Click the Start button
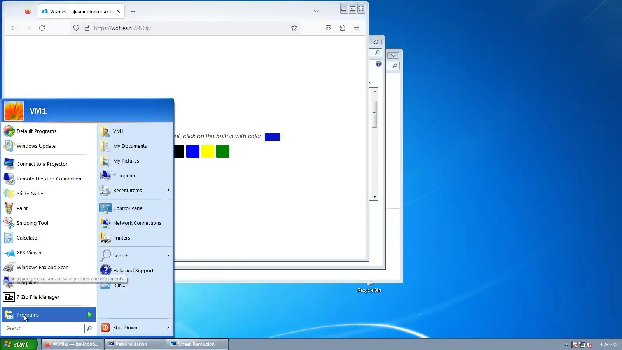 18,344
